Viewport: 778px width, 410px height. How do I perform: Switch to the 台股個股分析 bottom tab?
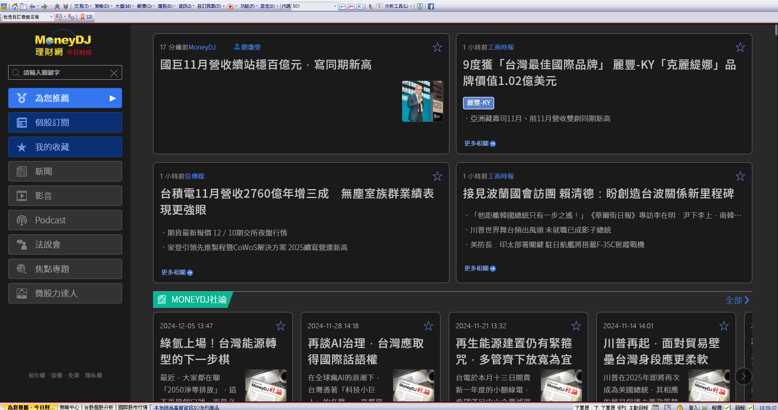point(99,407)
